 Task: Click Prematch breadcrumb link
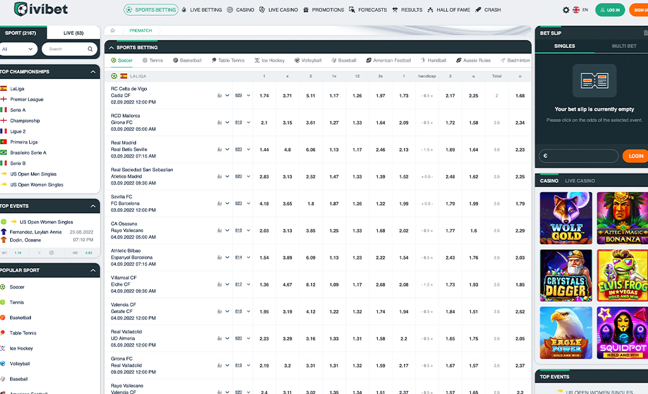tap(140, 30)
